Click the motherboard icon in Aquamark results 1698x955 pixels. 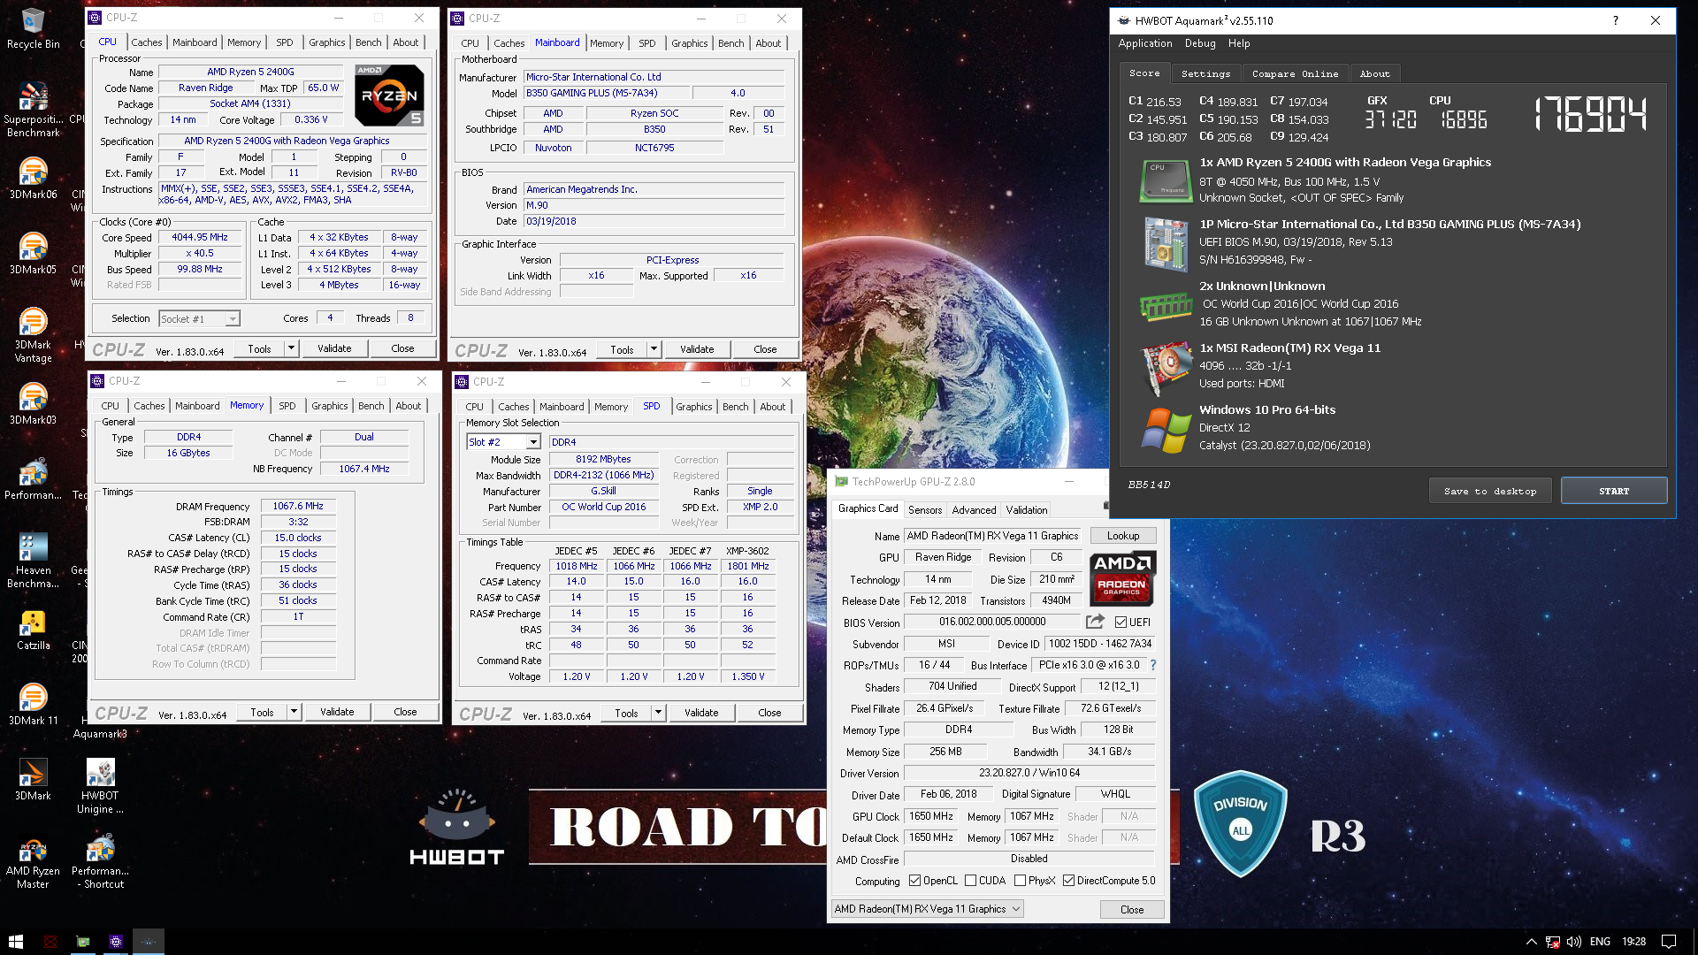1165,244
